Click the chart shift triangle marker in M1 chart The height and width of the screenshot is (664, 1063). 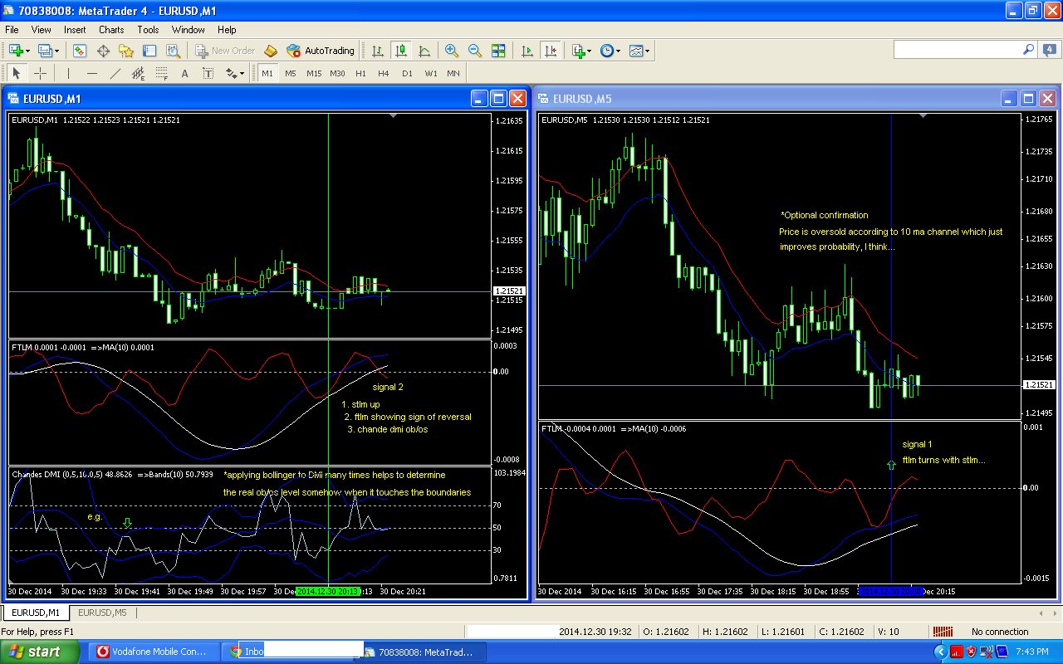(394, 117)
